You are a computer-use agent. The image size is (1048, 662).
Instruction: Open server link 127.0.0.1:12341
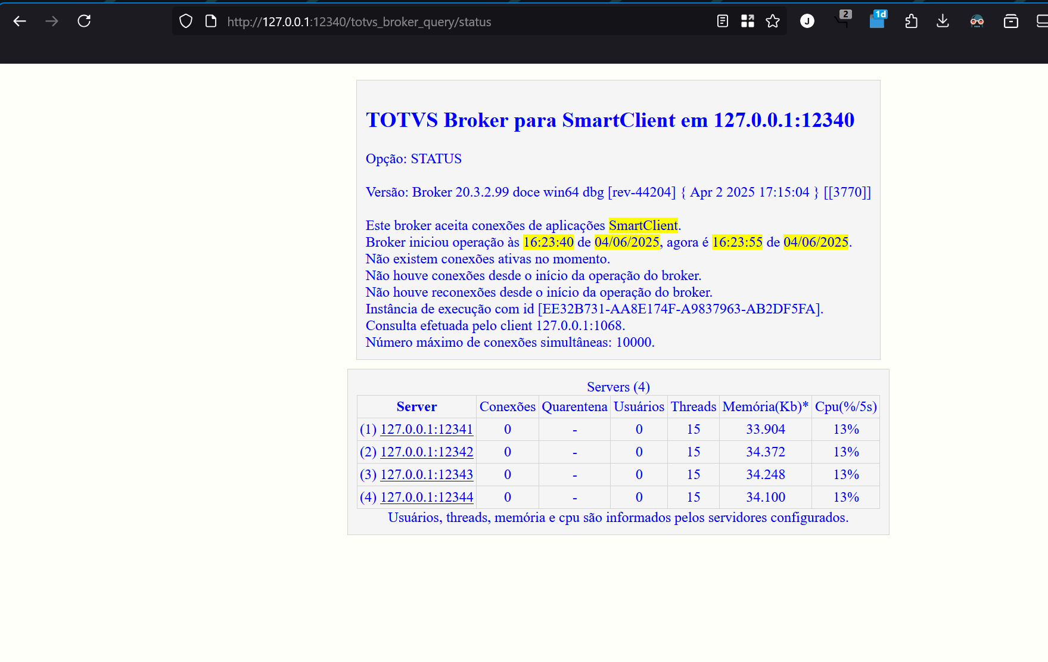coord(427,429)
